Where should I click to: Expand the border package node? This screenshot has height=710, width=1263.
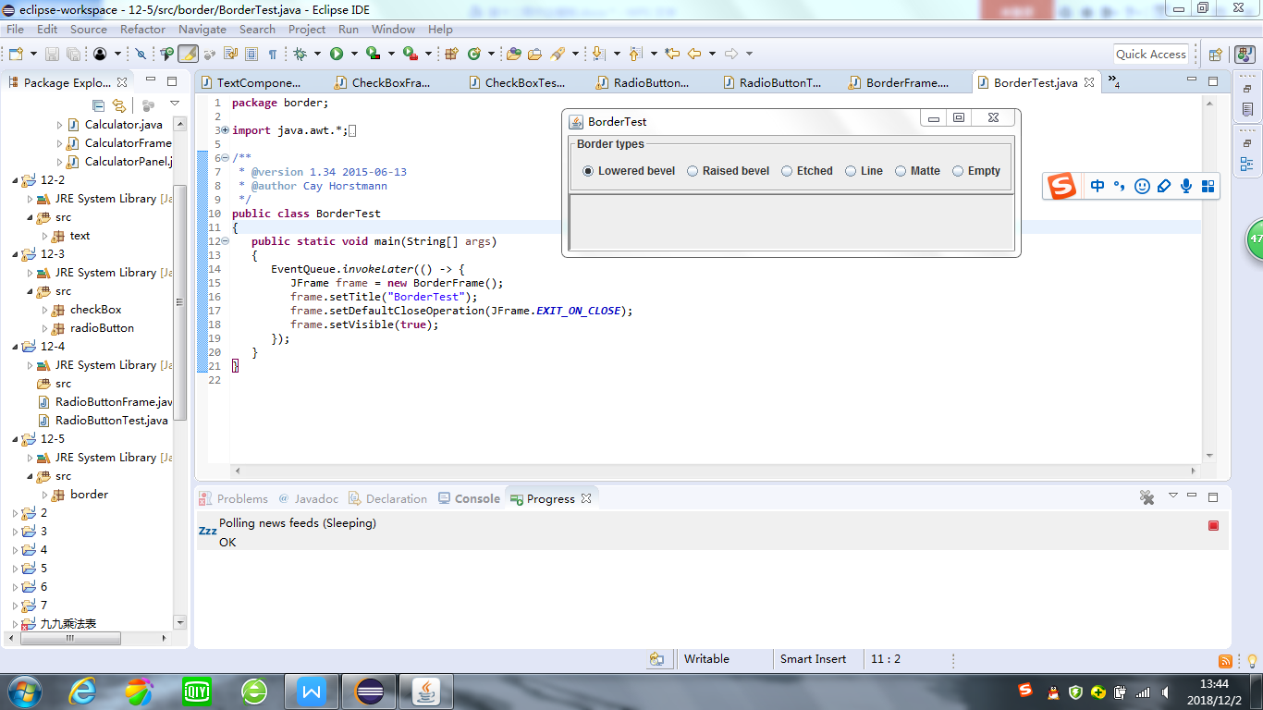(45, 495)
